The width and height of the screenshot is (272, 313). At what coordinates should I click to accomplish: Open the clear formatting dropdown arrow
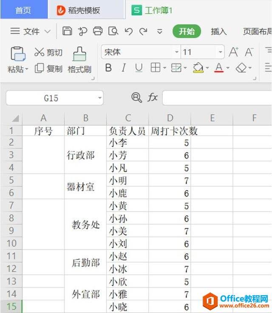coord(250,68)
